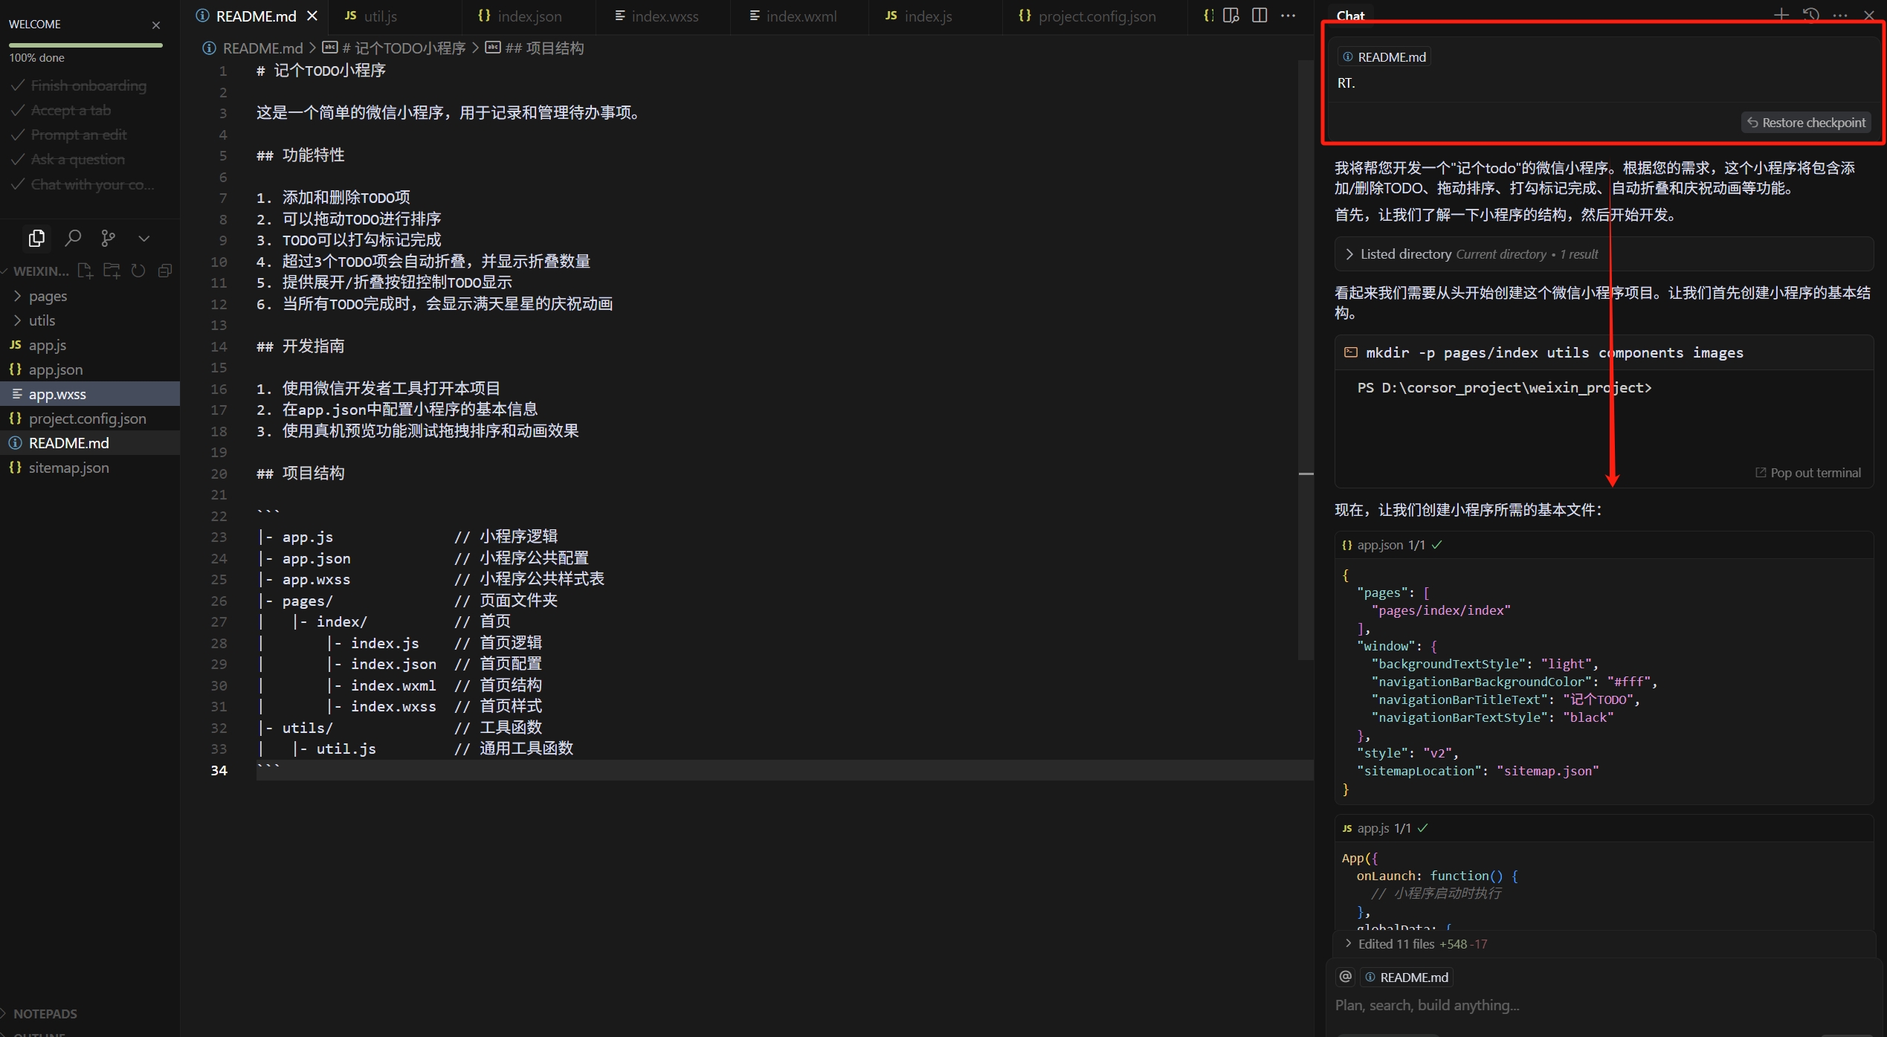
Task: Click the app.wxss file icon in explorer
Action: click(16, 394)
